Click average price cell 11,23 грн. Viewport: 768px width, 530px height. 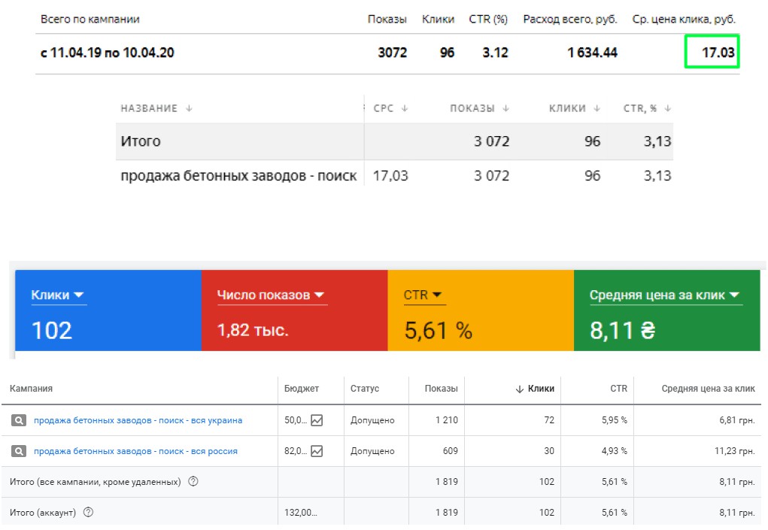735,451
